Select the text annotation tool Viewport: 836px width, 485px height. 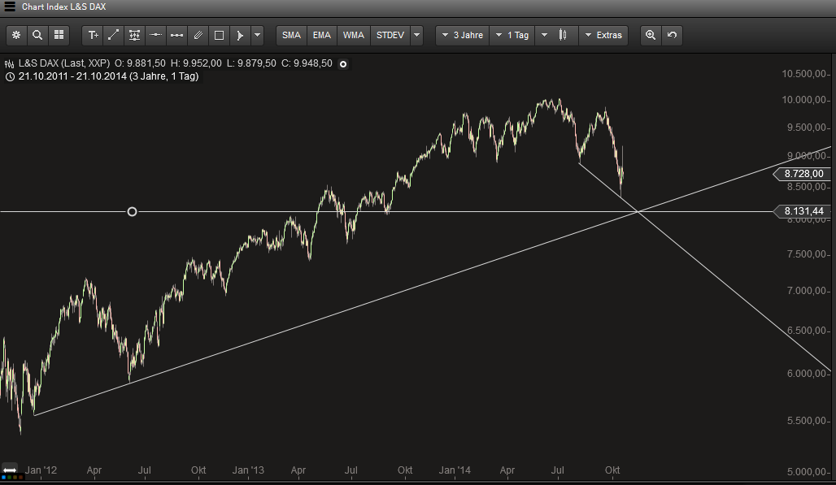pyautogui.click(x=93, y=35)
